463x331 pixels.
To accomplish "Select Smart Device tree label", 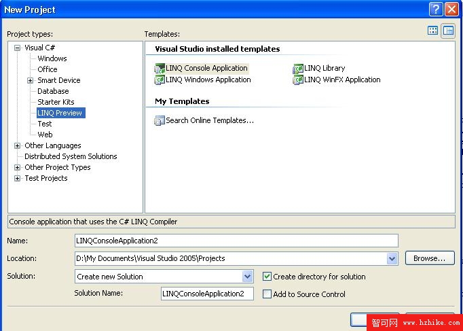I will (59, 80).
